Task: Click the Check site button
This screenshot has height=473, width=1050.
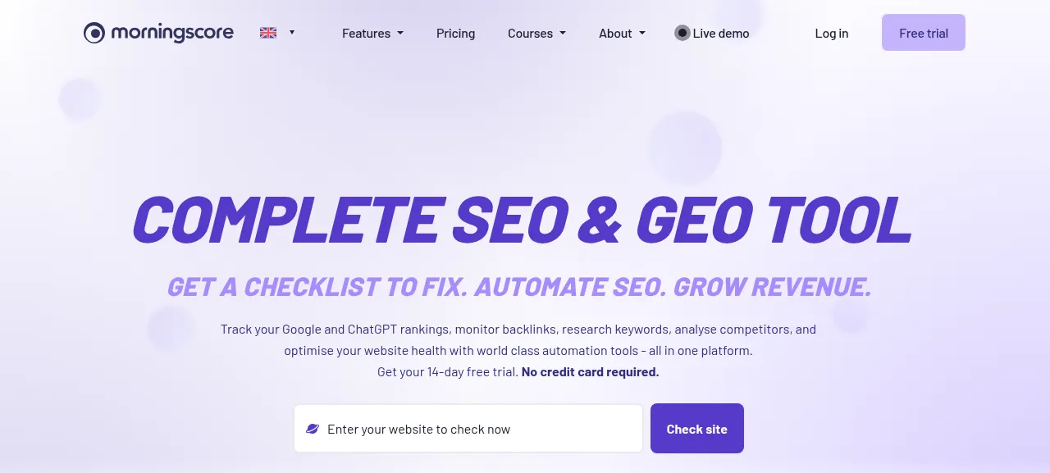Action: 697,428
